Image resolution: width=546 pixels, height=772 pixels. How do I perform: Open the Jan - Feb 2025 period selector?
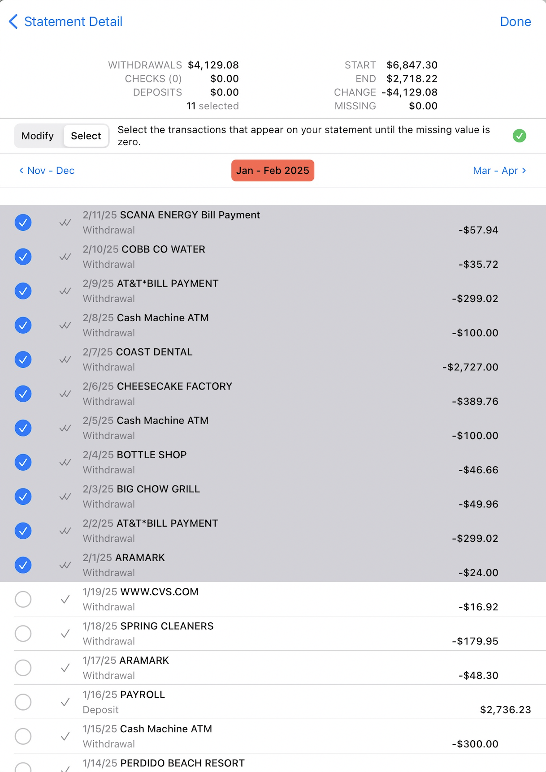click(x=273, y=171)
